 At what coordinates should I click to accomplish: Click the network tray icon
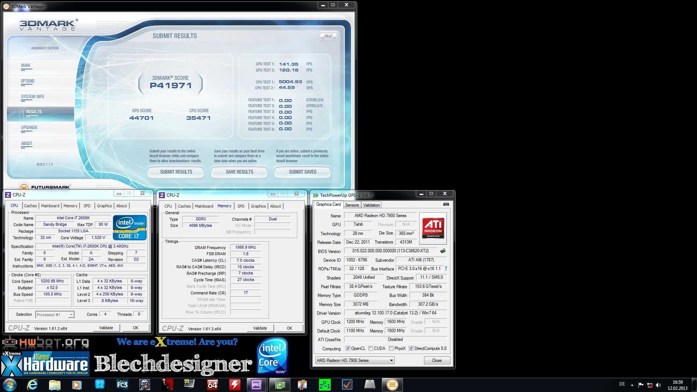tap(650, 385)
